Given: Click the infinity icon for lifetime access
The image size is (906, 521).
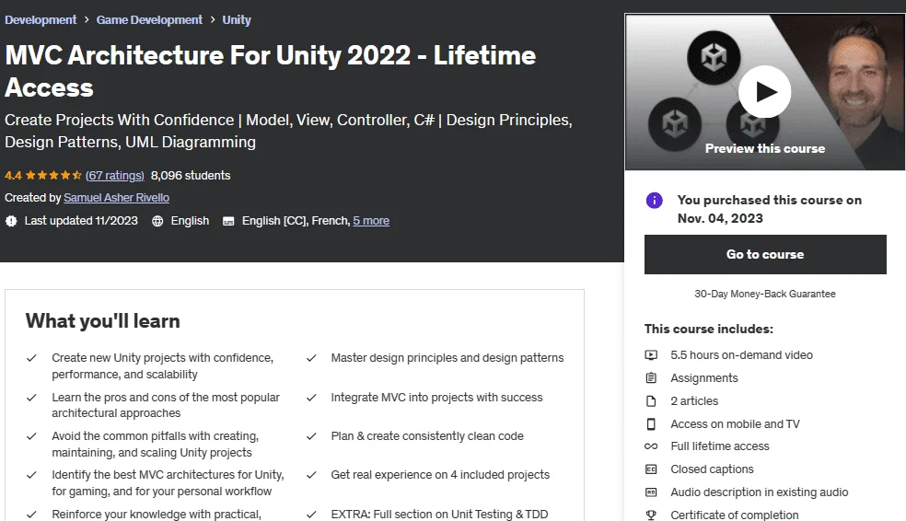Looking at the screenshot, I should tap(651, 446).
